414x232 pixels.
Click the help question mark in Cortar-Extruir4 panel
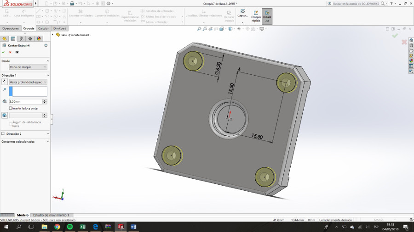[x=46, y=45]
